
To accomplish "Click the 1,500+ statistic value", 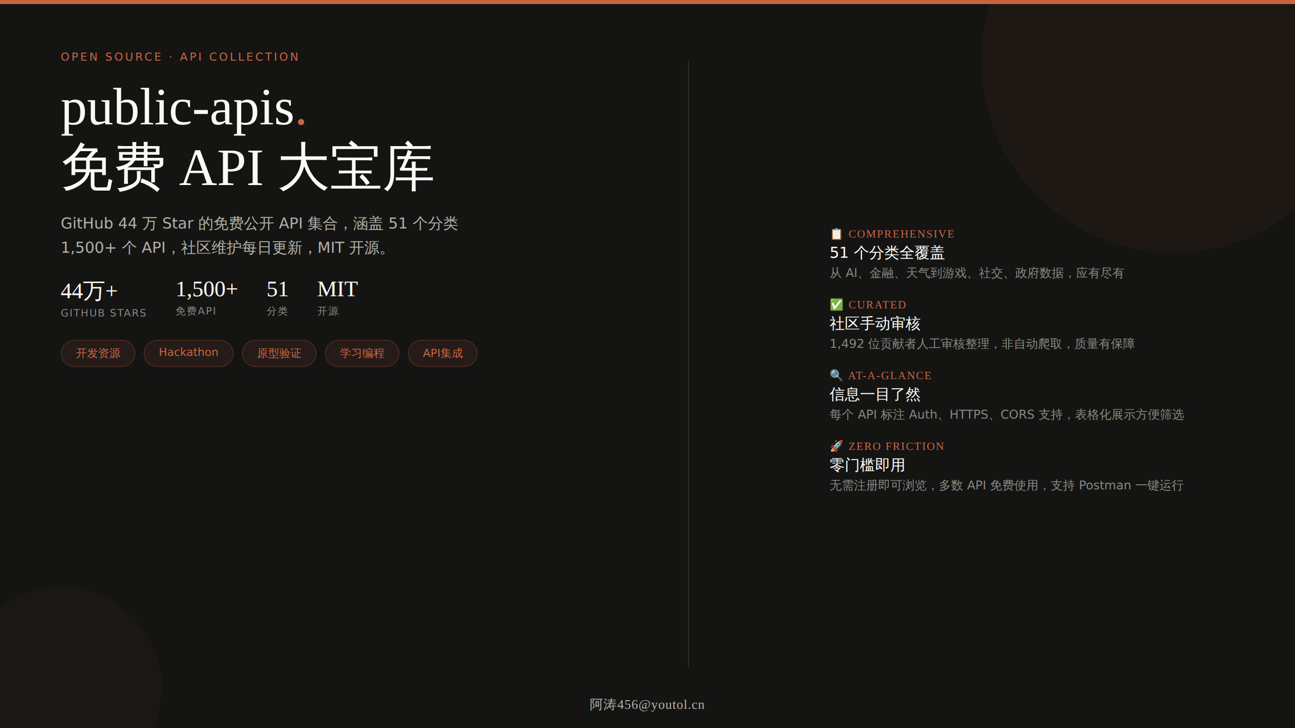I will tap(206, 289).
